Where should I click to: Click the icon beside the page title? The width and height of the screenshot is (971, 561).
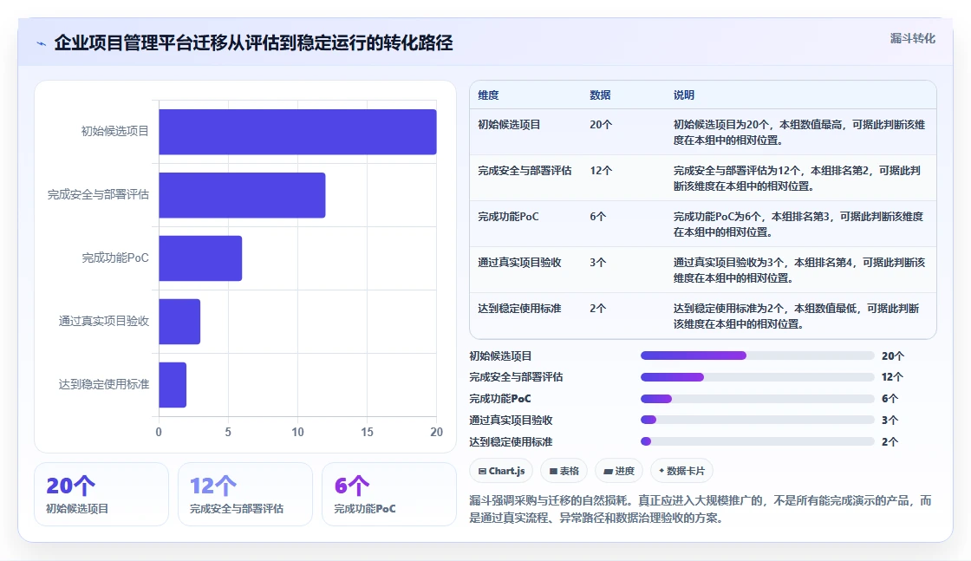click(41, 43)
